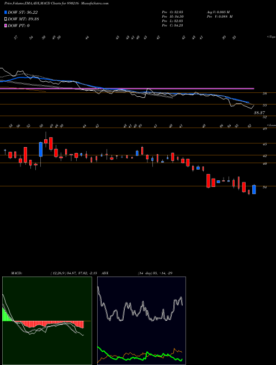Click the magenta DOW PT legend swatch
The height and width of the screenshot is (365, 276).
tap(6, 25)
